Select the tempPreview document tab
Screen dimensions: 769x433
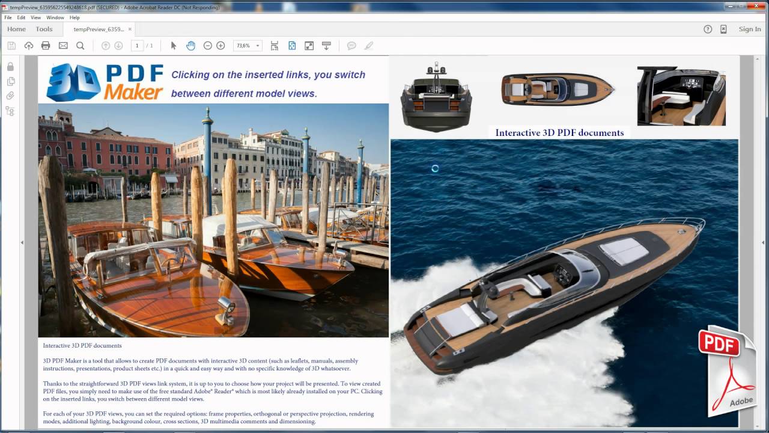coord(99,29)
